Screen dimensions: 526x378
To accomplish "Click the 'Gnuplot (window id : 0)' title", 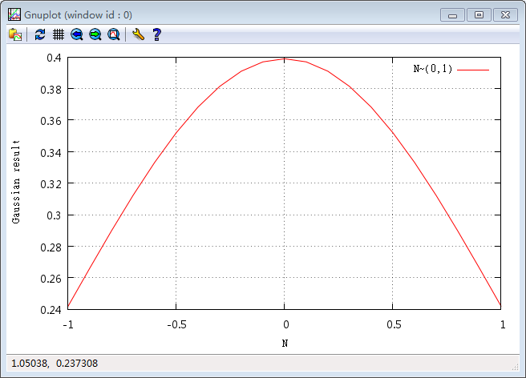I will coord(78,15).
